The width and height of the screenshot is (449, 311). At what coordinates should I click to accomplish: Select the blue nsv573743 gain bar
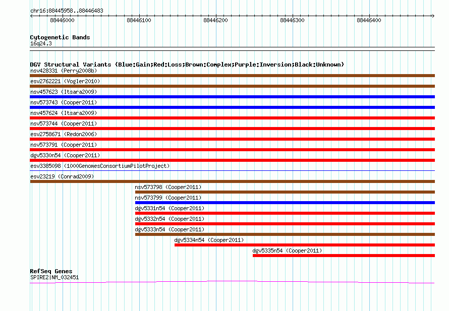[232, 107]
